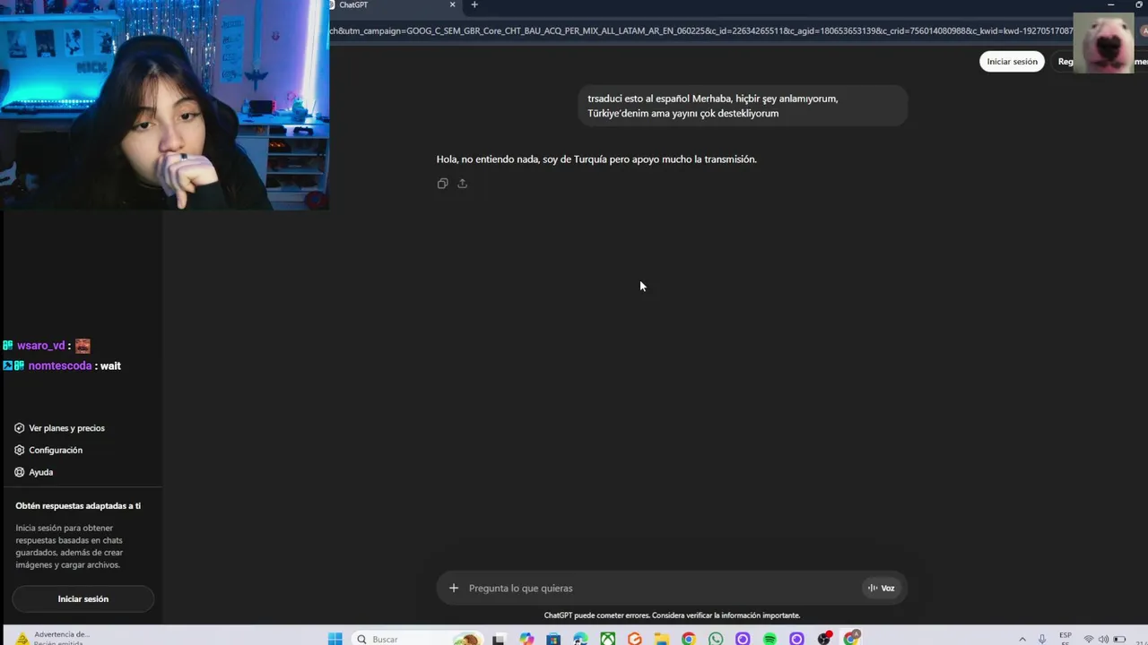Viewport: 1148px width, 645px height.
Task: Start voice mode with Voz button
Action: point(881,588)
